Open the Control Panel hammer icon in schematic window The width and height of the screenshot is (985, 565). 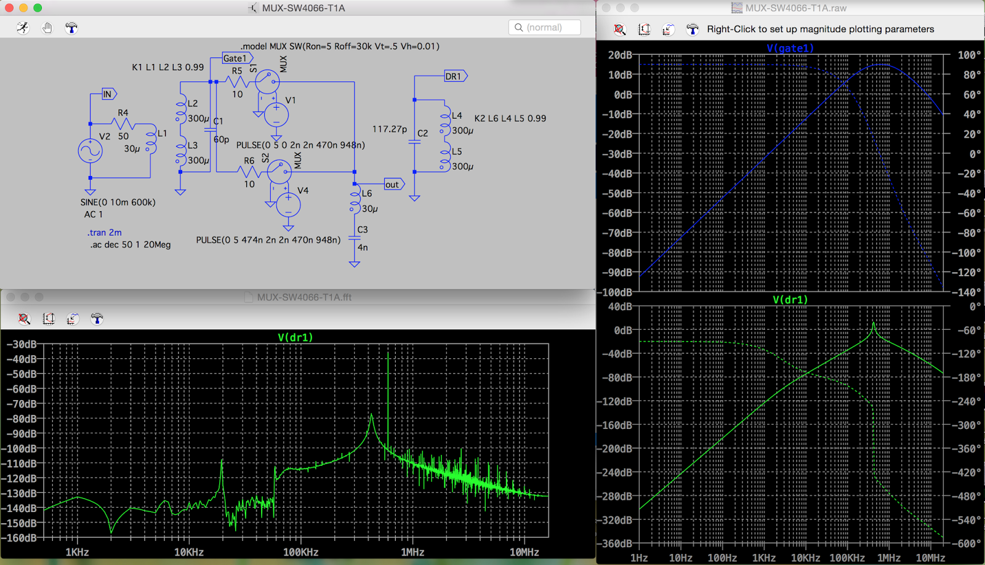(71, 27)
